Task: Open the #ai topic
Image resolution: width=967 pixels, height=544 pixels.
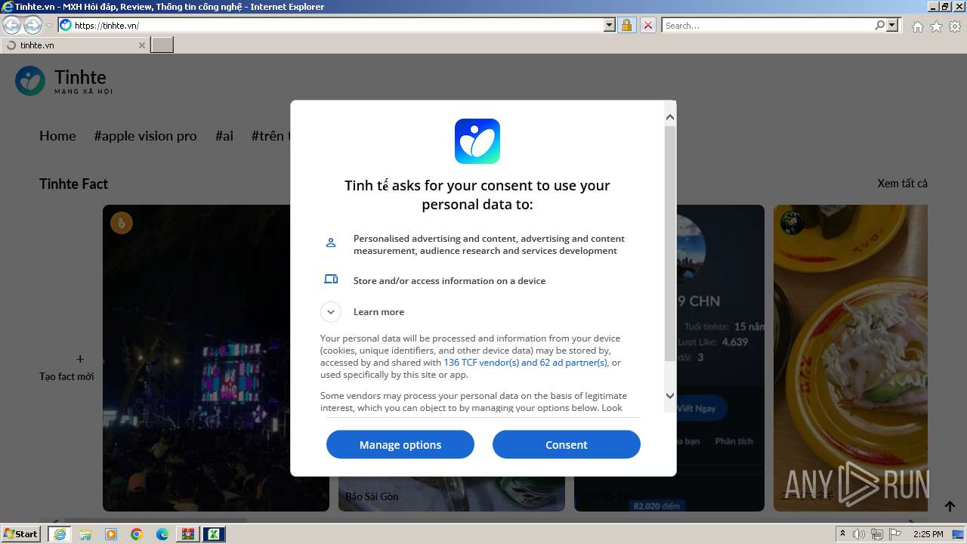Action: (x=224, y=136)
